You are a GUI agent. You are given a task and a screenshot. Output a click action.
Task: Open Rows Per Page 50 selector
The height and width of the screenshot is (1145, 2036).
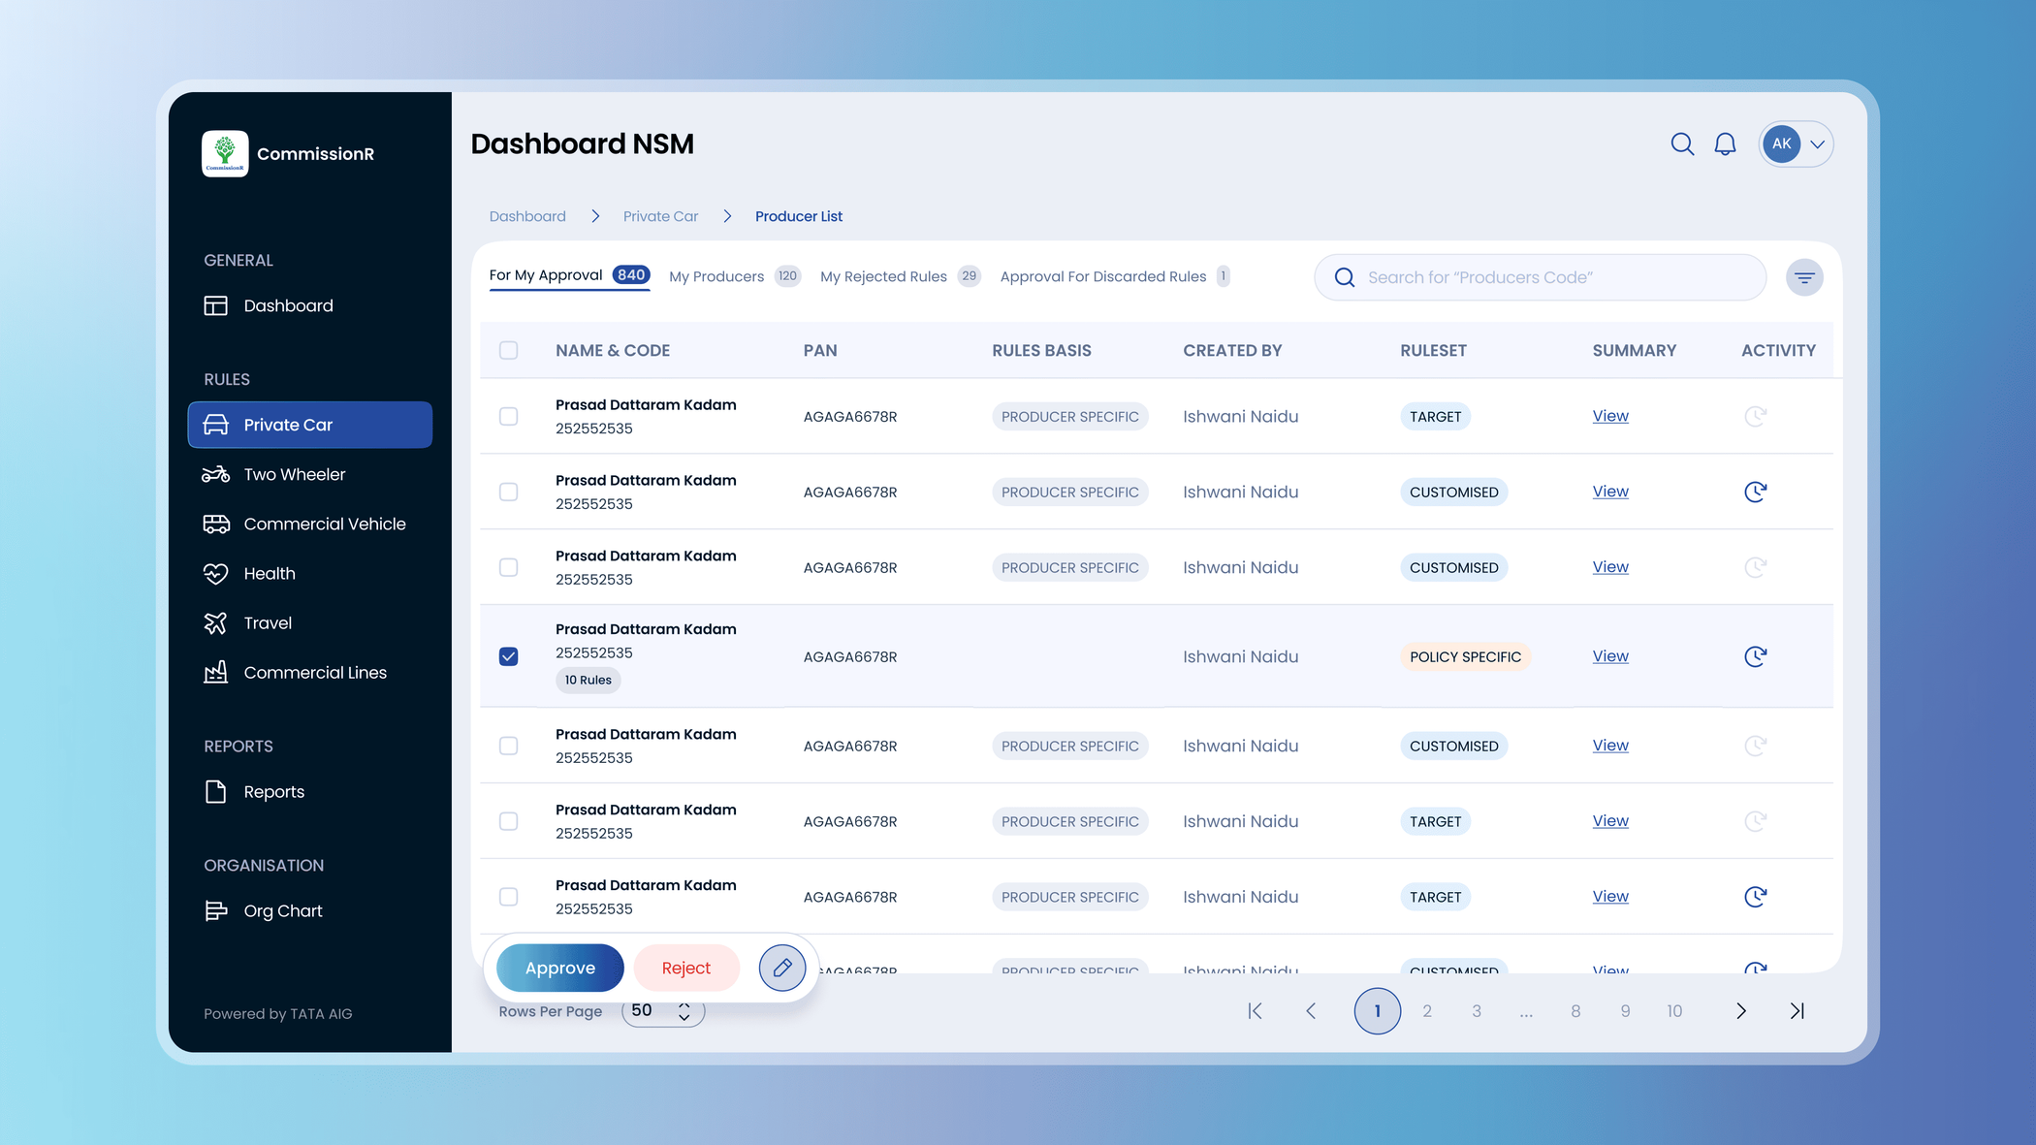tap(662, 1011)
